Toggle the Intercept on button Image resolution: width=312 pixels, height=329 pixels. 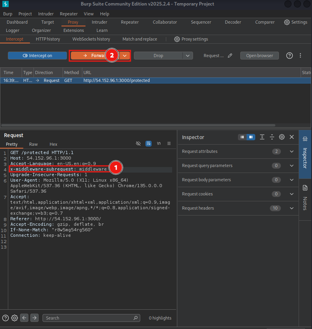tap(37, 56)
